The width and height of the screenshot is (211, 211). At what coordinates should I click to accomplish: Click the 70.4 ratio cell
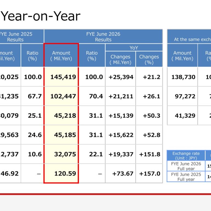92,96
